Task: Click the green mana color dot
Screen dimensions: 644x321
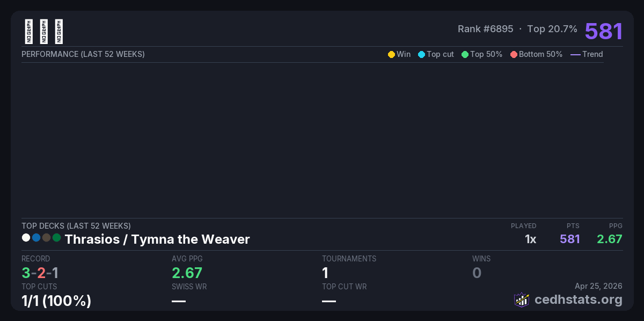Action: pyautogui.click(x=56, y=237)
